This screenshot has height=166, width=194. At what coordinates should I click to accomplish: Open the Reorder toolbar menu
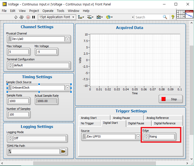109,17
